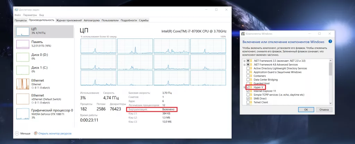Click the Потоки value 2586
The width and height of the screenshot is (355, 144).
tap(101, 109)
